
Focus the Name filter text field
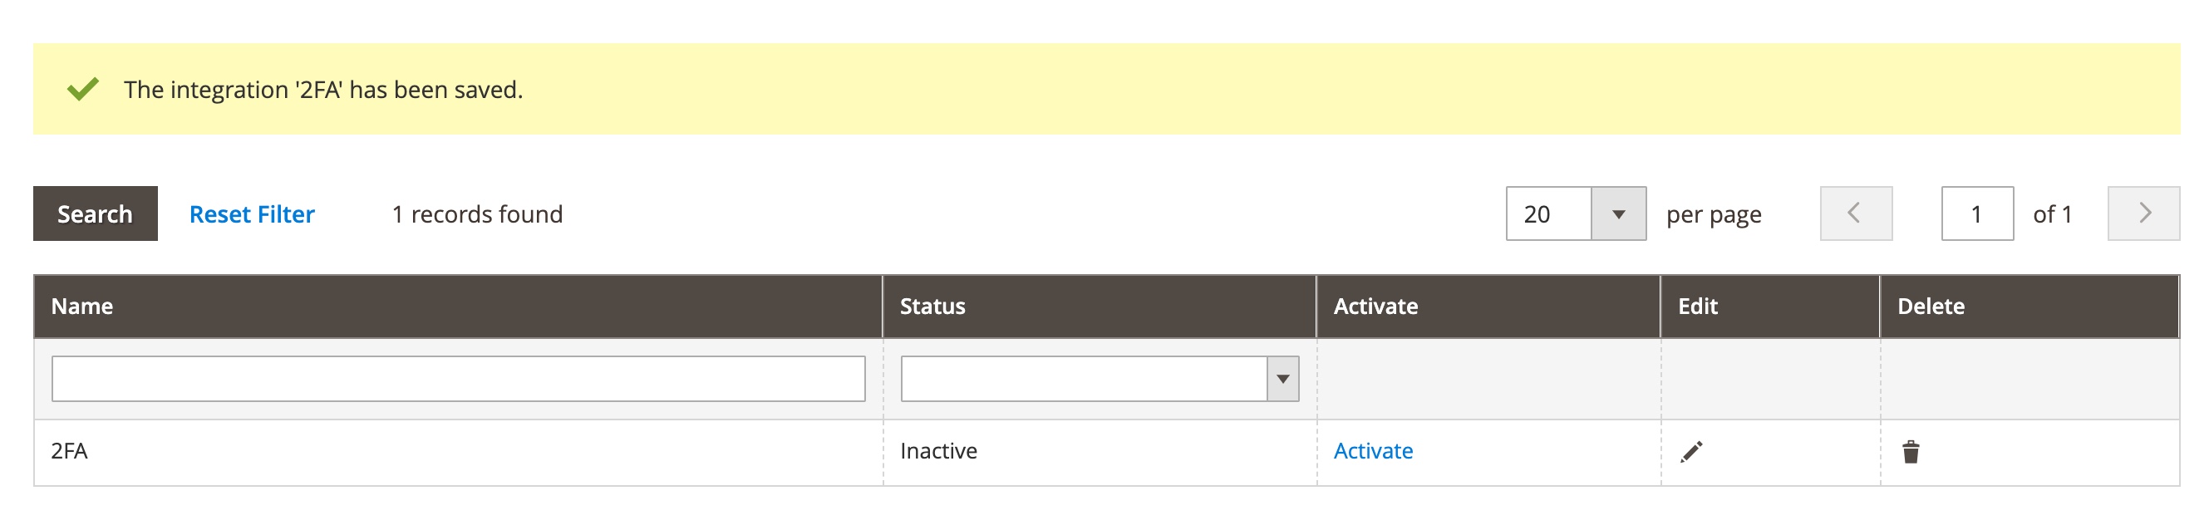click(x=458, y=379)
